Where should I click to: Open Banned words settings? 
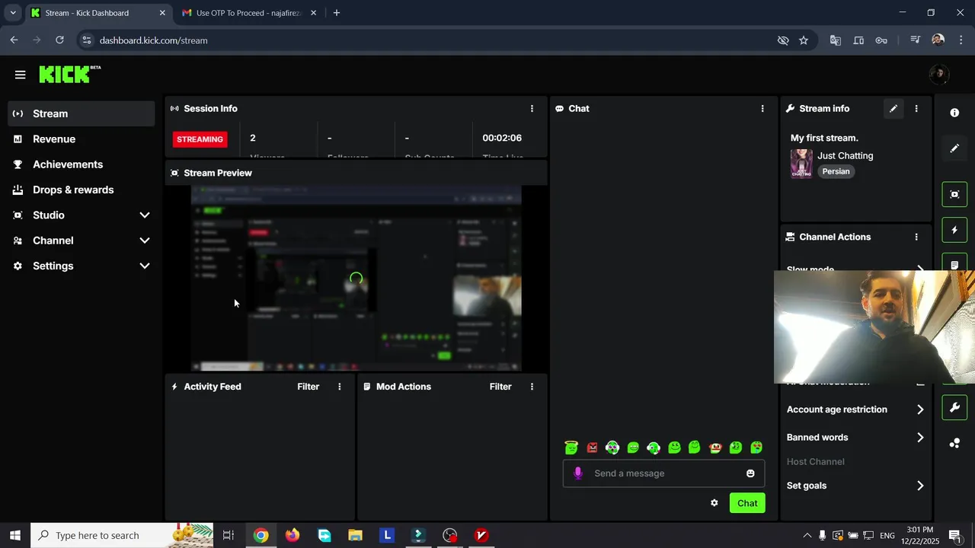point(855,438)
